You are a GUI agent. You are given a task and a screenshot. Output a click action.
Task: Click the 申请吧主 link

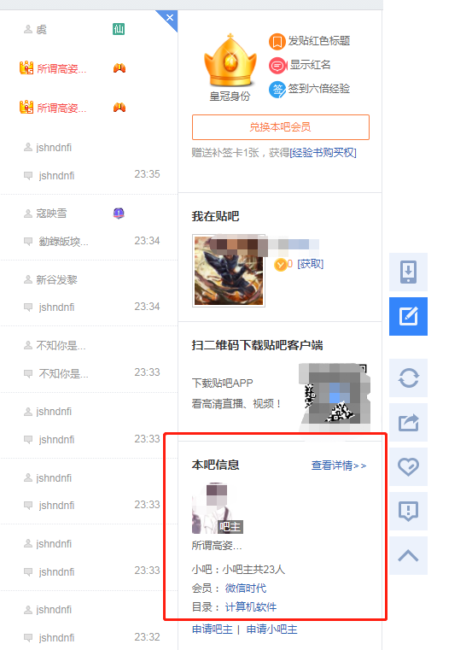coord(213,630)
